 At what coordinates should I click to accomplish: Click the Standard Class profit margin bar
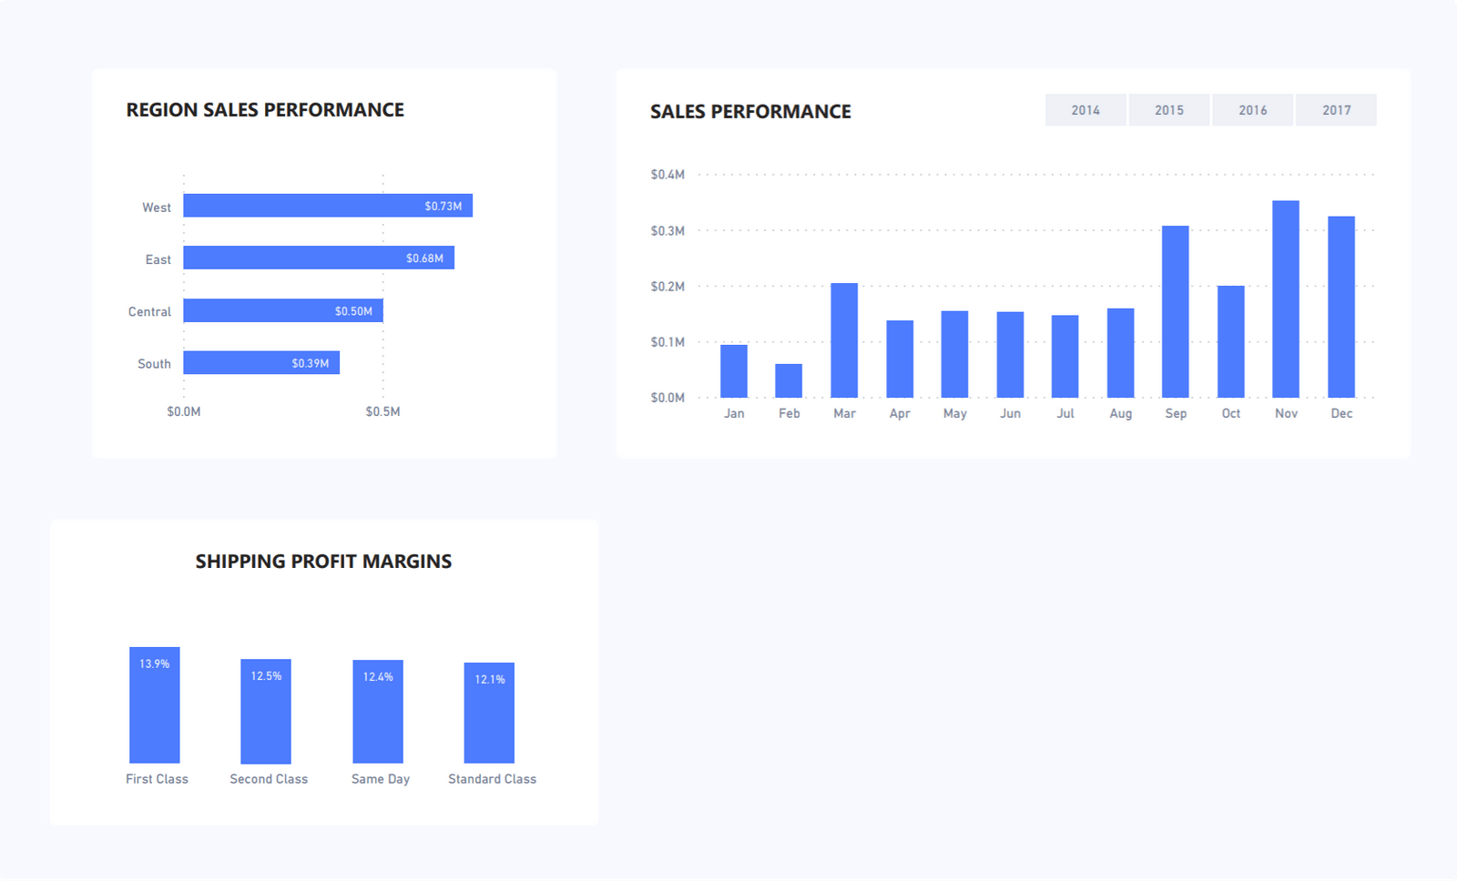click(x=491, y=712)
